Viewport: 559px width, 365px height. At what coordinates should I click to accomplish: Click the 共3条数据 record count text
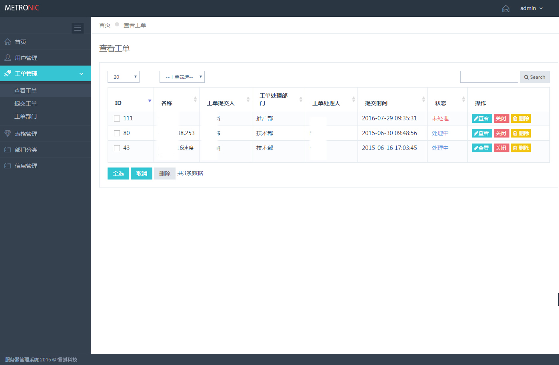tap(190, 173)
